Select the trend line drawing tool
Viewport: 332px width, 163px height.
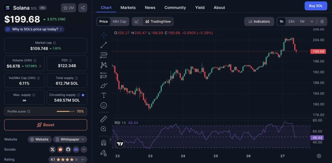pos(104,45)
